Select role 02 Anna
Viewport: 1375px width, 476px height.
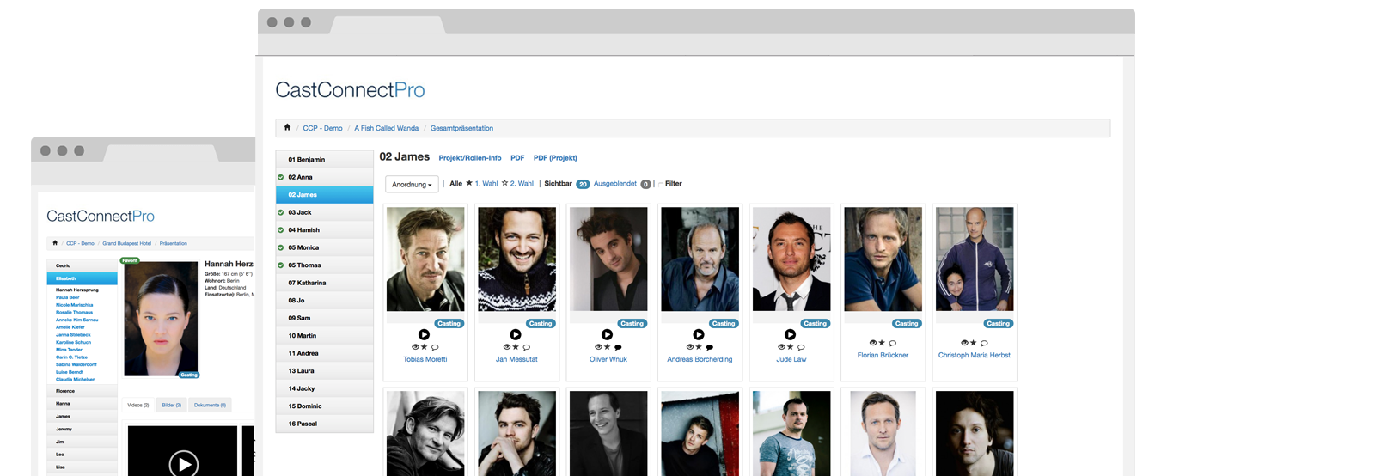(x=324, y=177)
